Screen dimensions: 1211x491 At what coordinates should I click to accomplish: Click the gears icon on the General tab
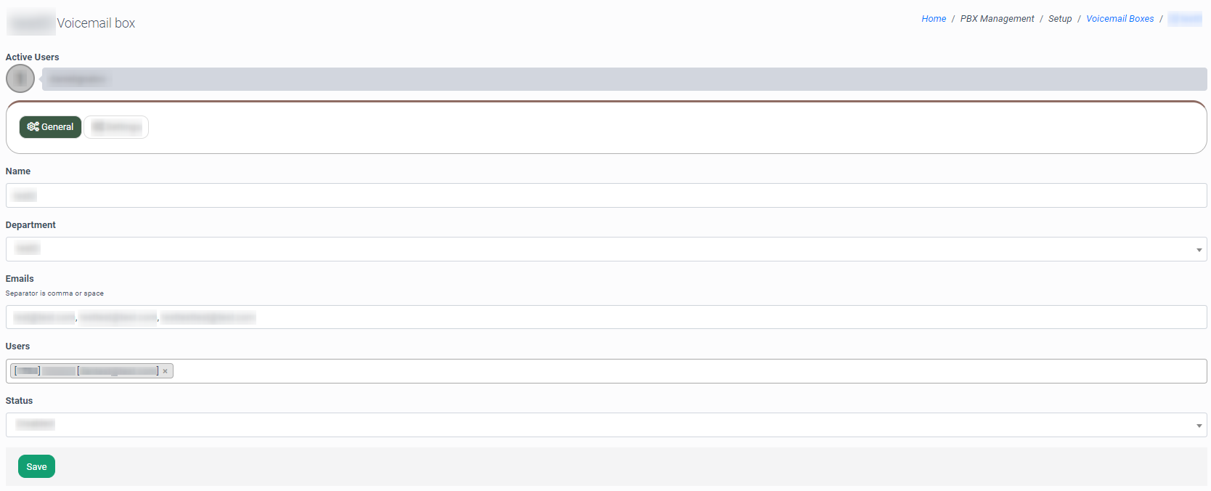pyautogui.click(x=33, y=127)
